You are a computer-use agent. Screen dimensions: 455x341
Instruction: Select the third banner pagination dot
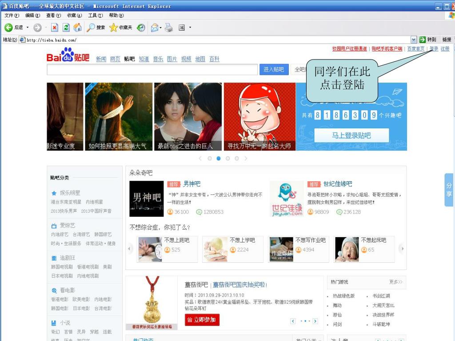click(x=228, y=159)
